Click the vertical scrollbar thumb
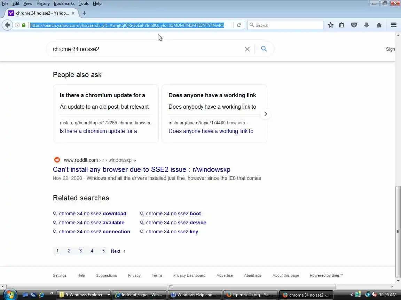The width and height of the screenshot is (401, 300). [398, 232]
